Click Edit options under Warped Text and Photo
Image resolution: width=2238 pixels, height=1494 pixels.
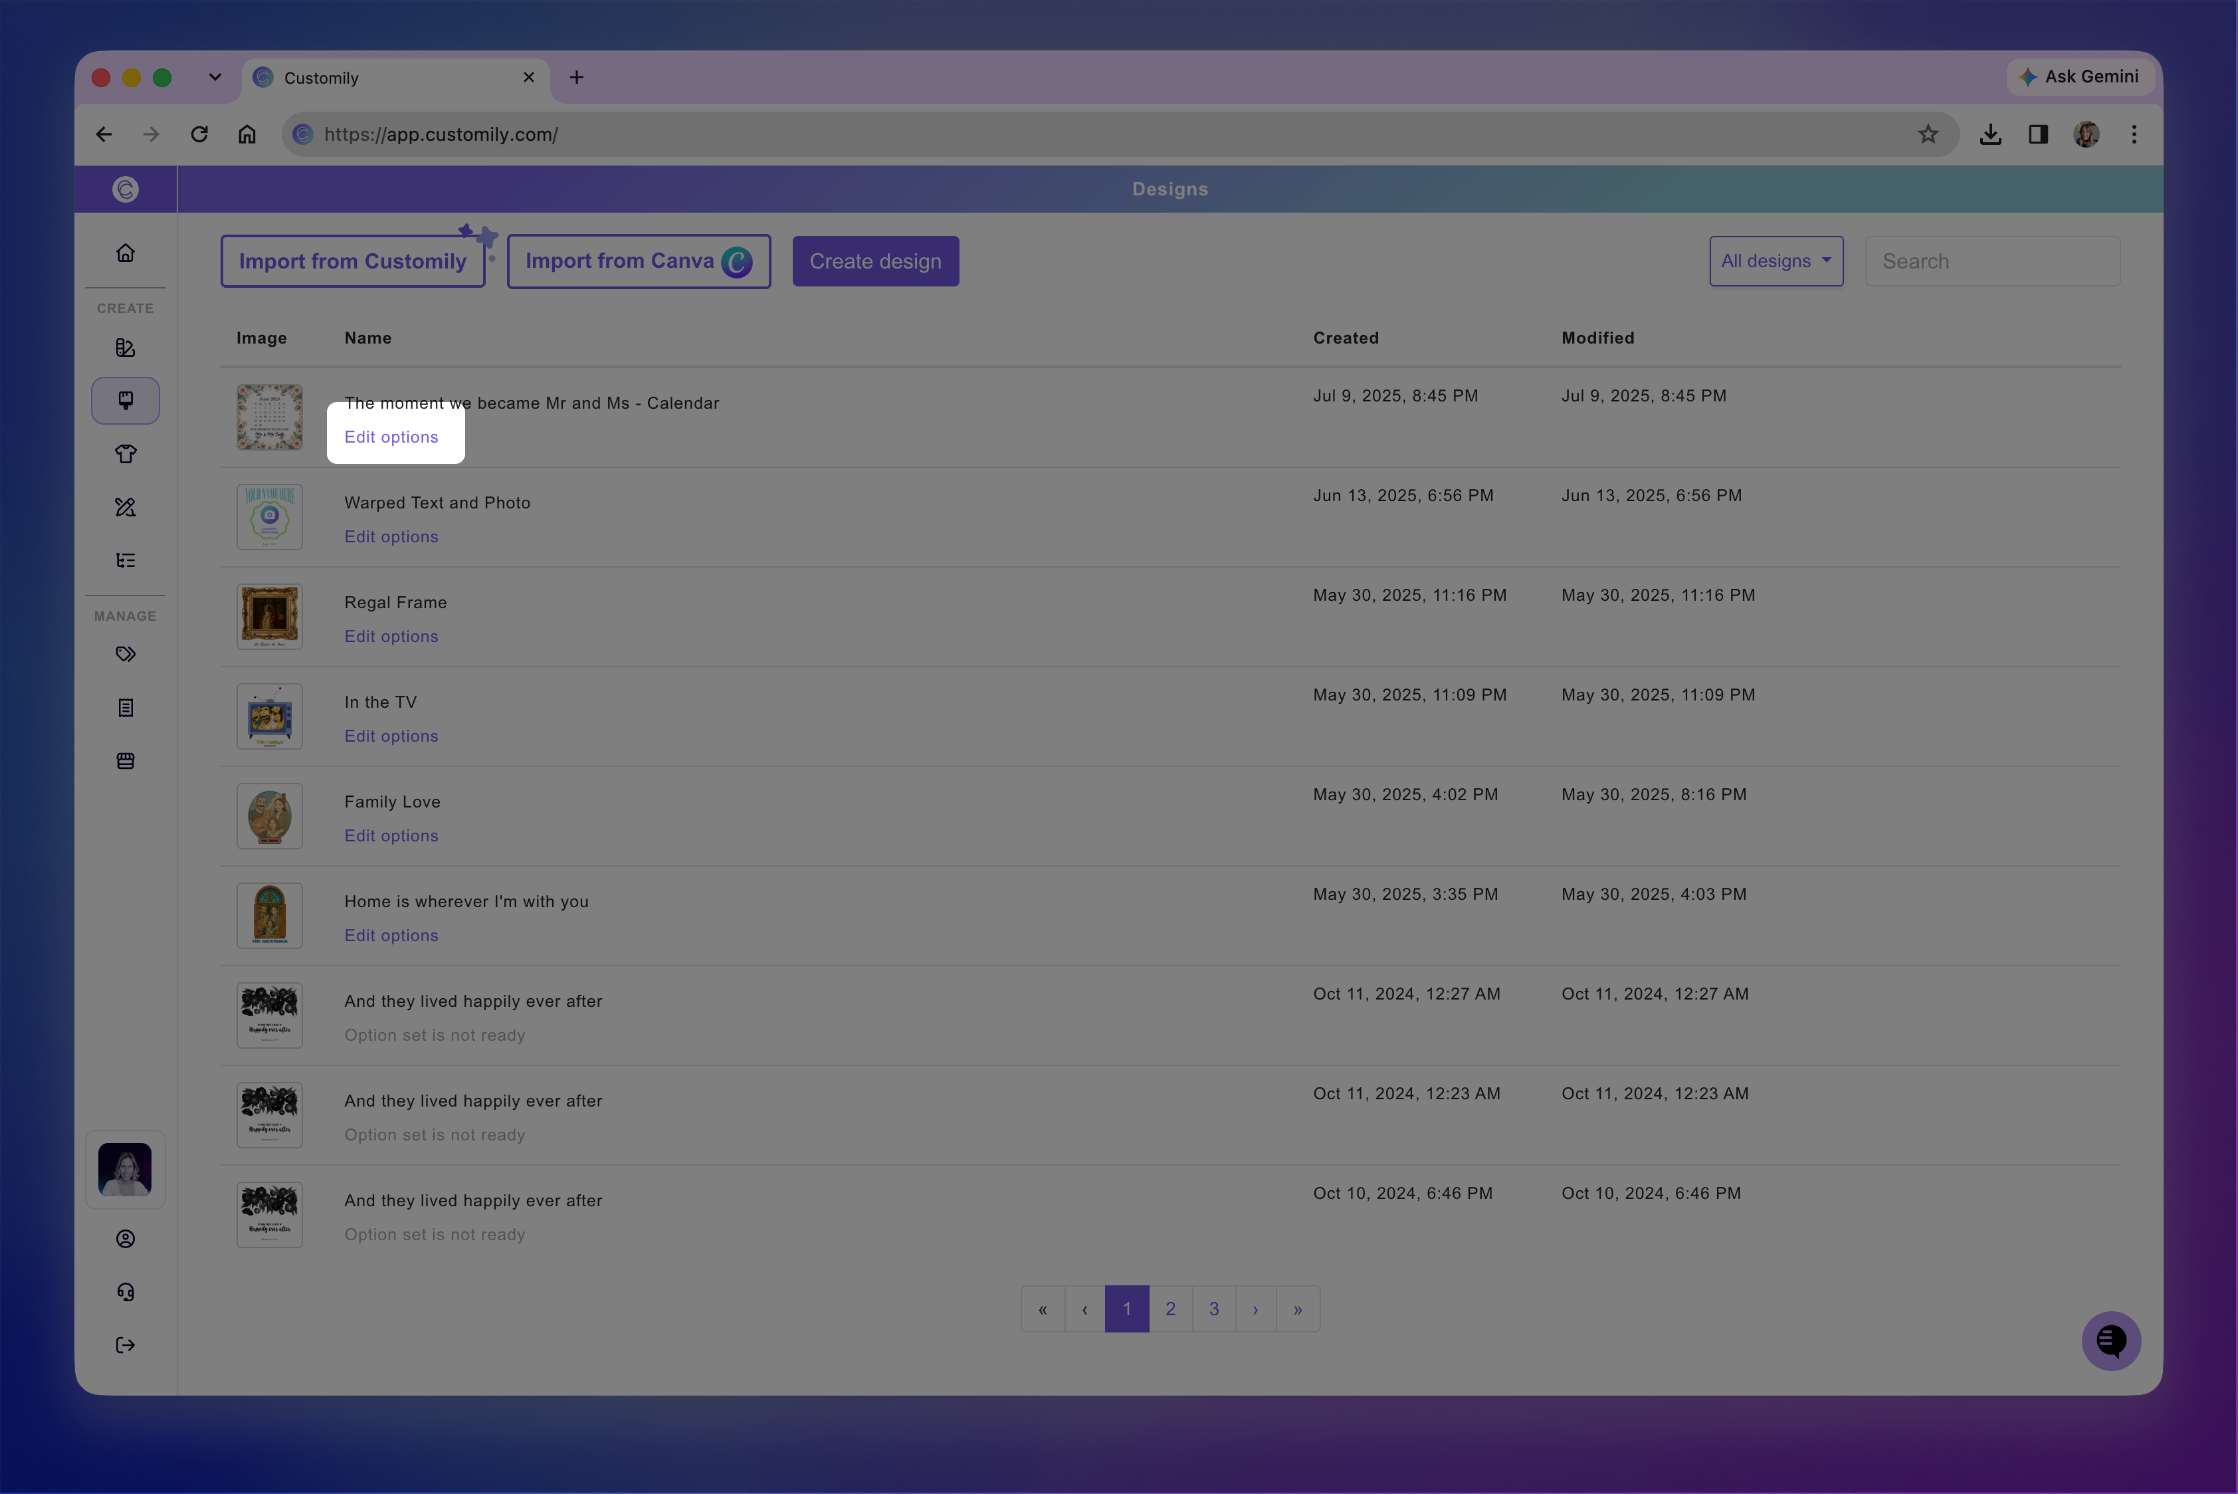pos(391,536)
